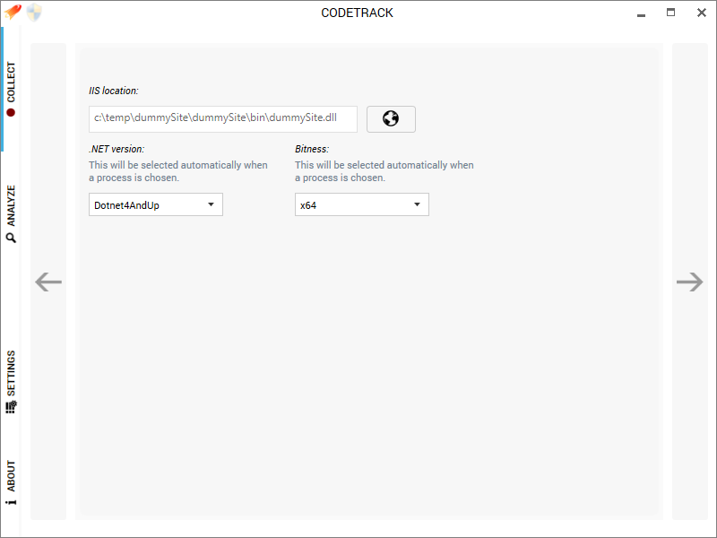The height and width of the screenshot is (538, 717).
Task: Click the CodeTrack rocket logo icon
Action: coord(13,12)
